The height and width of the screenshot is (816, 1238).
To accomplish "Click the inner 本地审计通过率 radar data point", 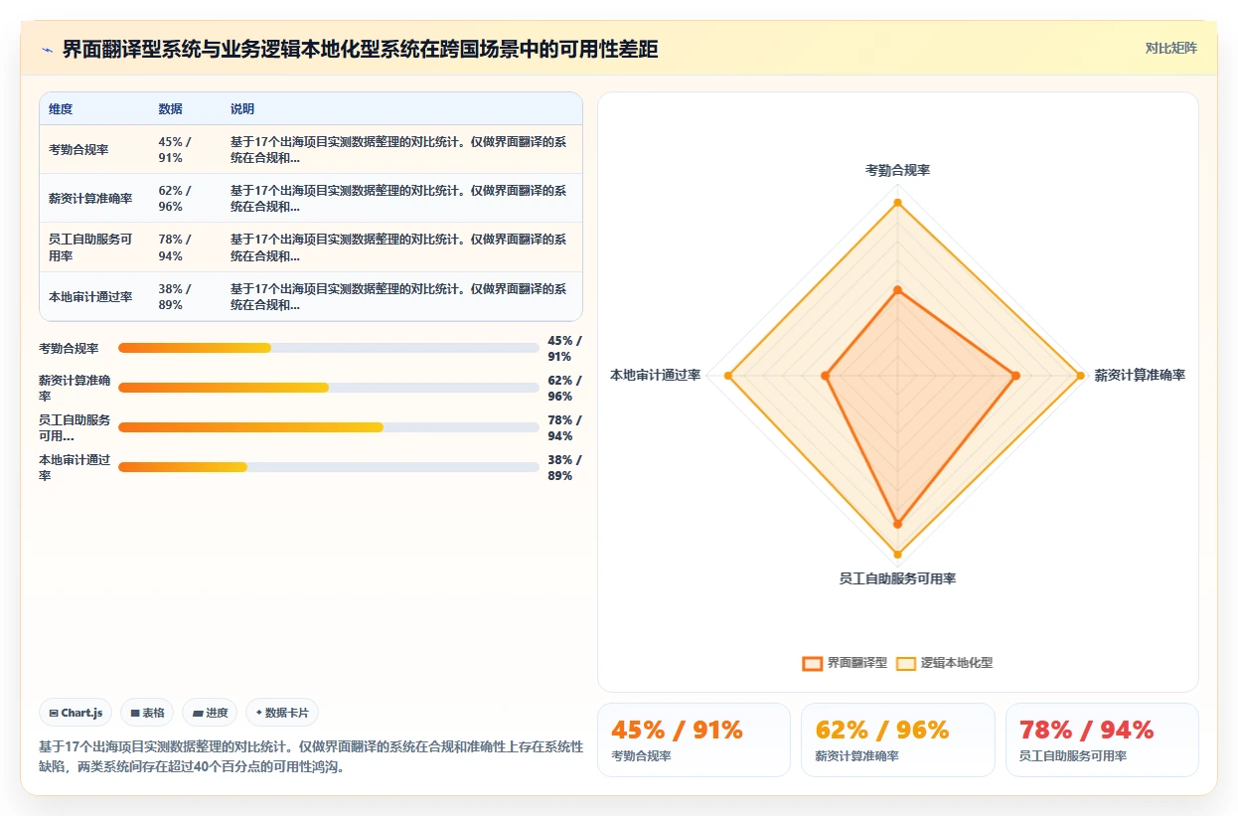I will point(826,376).
